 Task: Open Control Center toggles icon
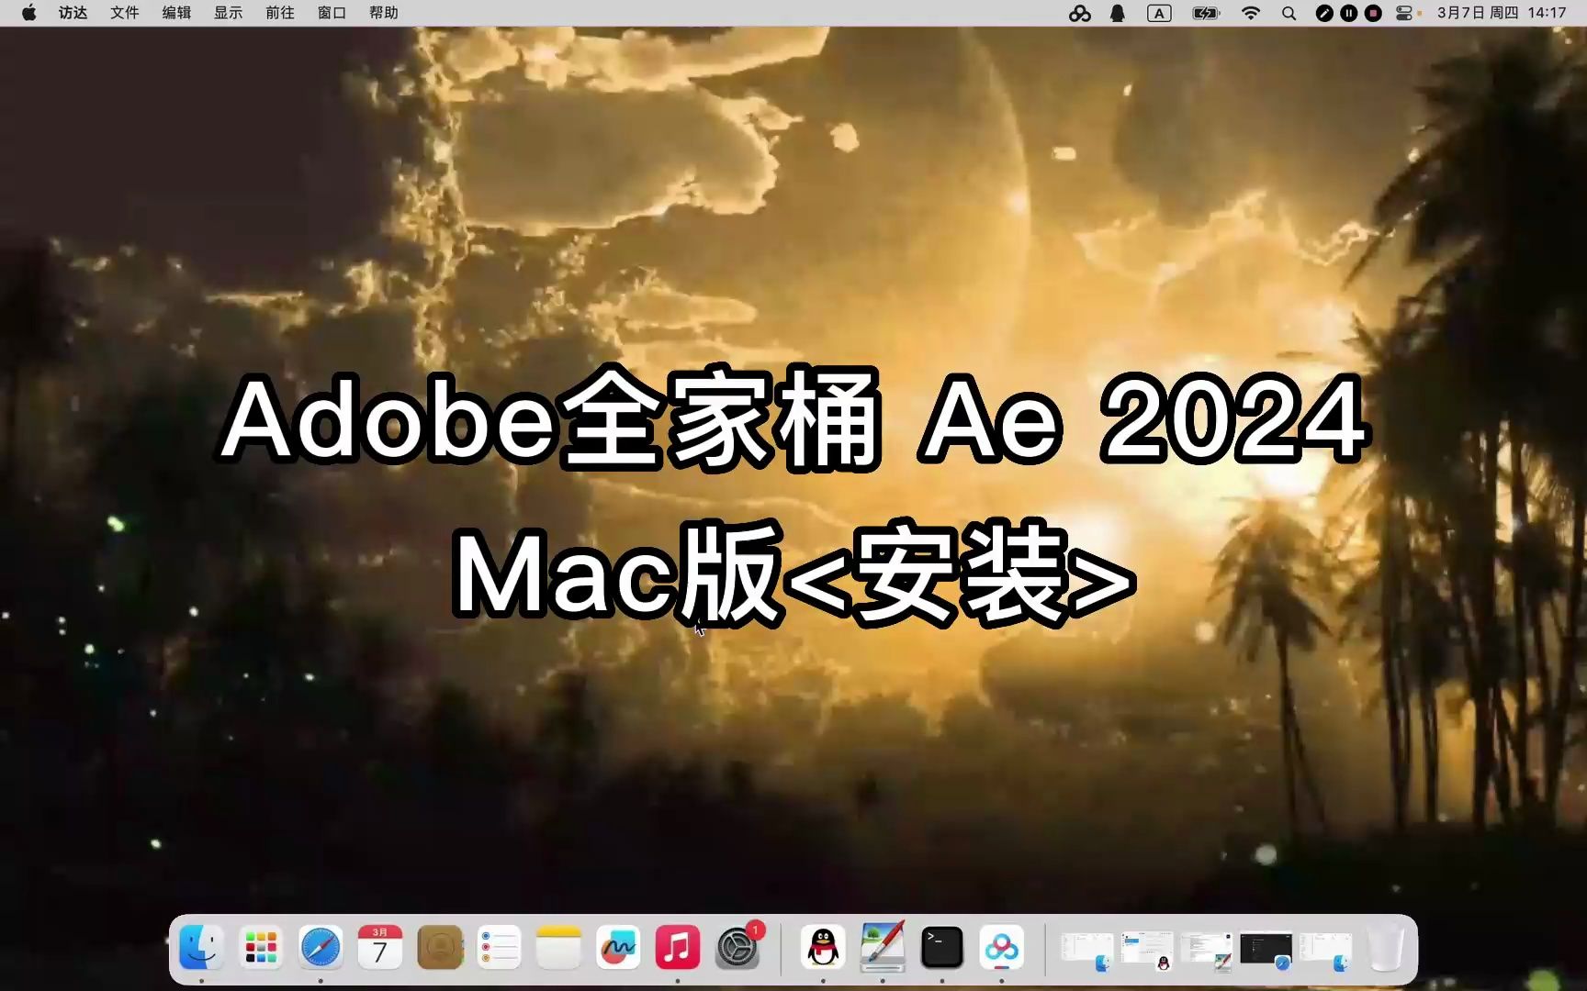pyautogui.click(x=1404, y=13)
